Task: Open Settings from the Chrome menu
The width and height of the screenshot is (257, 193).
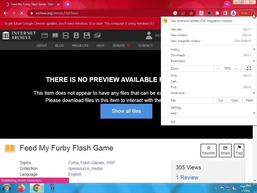Action: tap(209, 108)
